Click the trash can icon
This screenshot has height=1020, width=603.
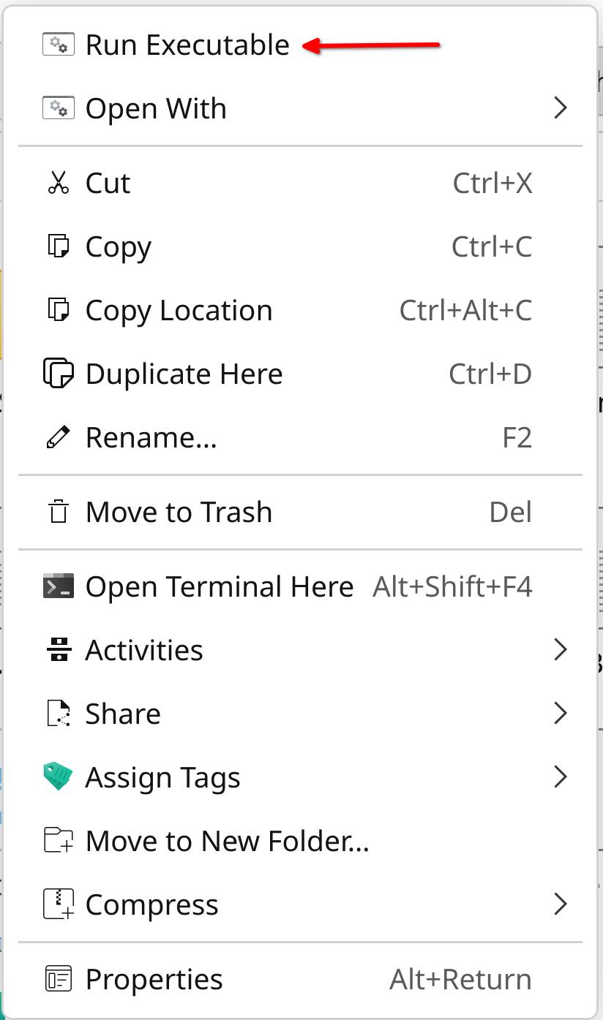coord(59,512)
